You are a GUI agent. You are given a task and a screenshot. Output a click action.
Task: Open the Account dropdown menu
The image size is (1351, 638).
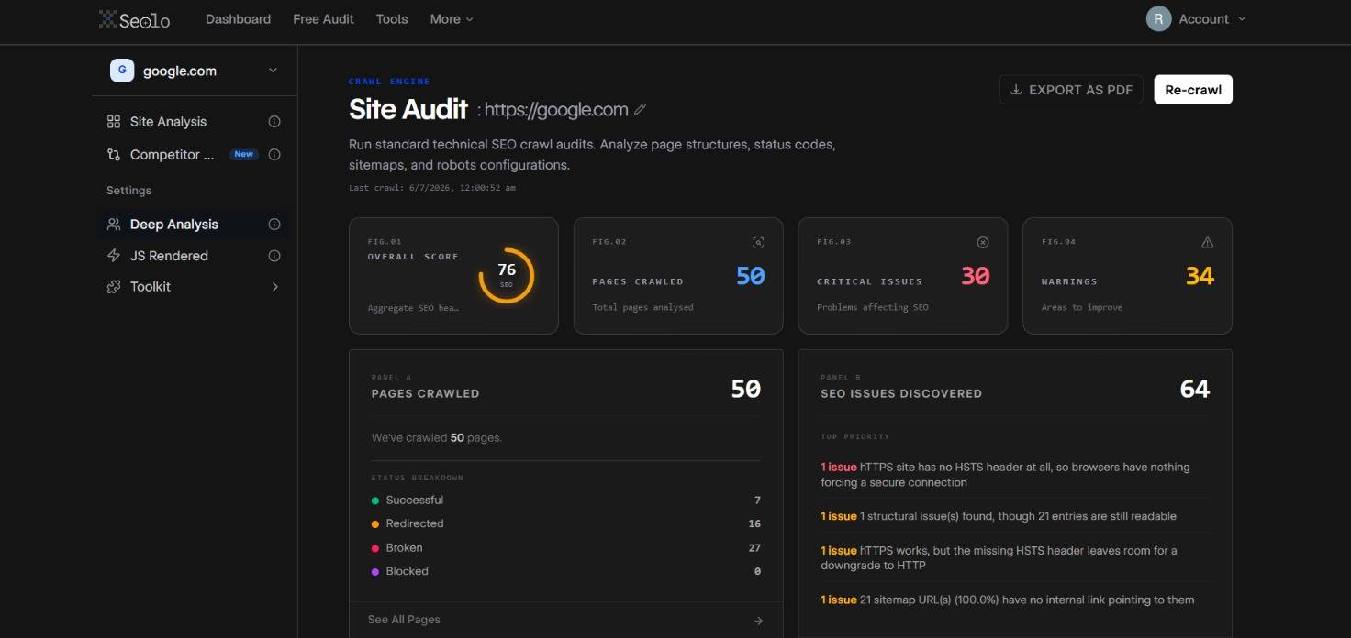pyautogui.click(x=1196, y=19)
